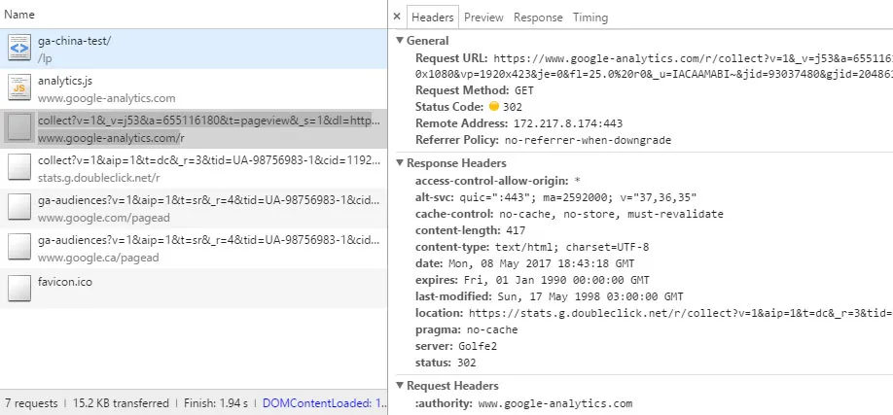
Task: Click the file icon for www.google.com/pagead request
Action: 19,208
